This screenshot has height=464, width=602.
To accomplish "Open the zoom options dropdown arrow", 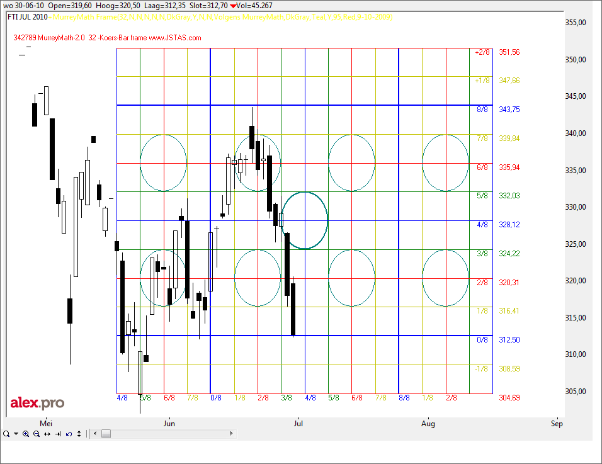I will 15,434.
